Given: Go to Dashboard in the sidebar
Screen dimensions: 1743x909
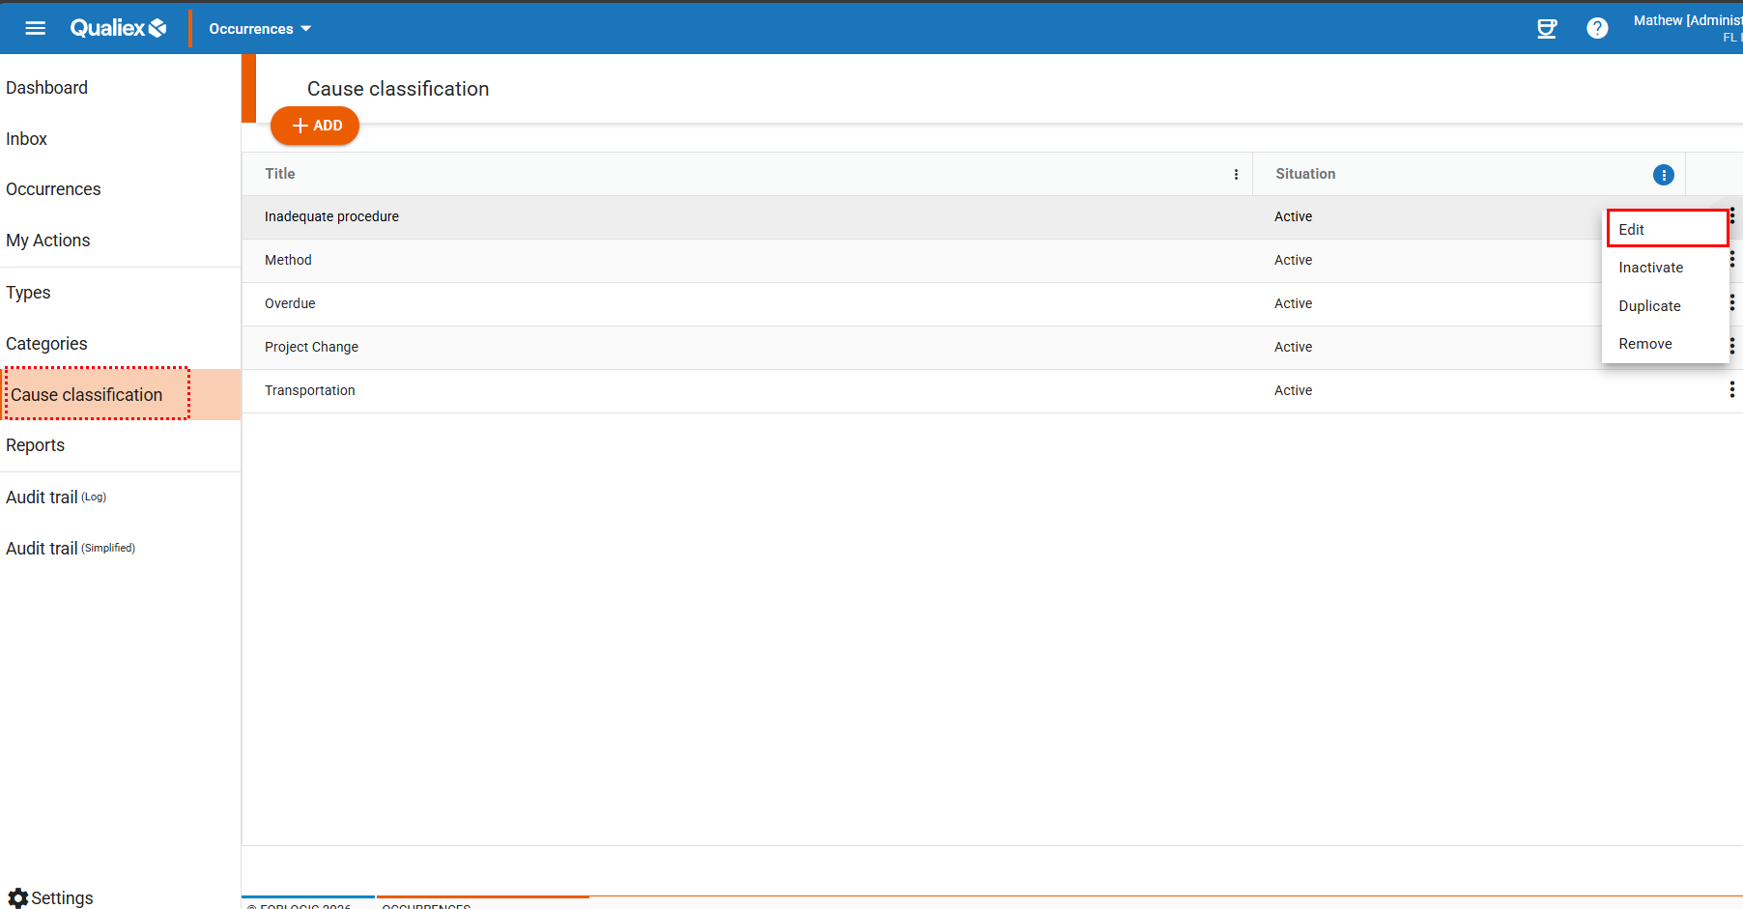Looking at the screenshot, I should pyautogui.click(x=46, y=88).
